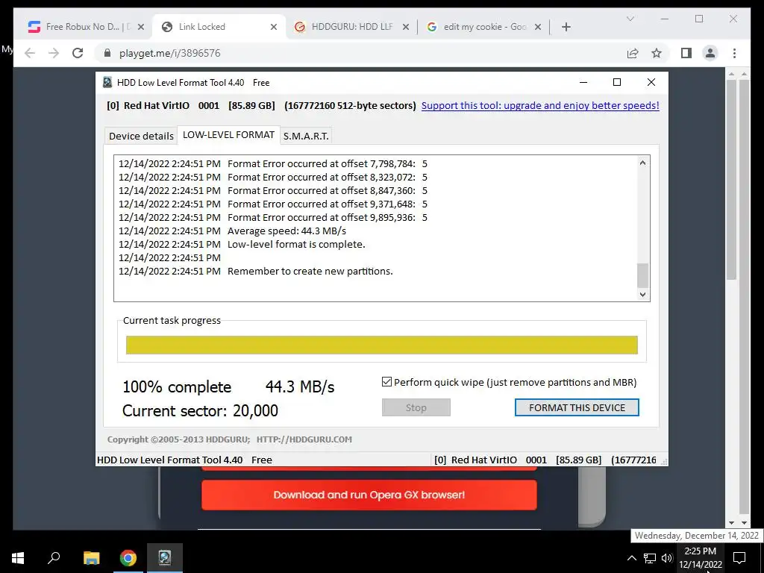The image size is (764, 573).
Task: Open the Windows Start menu
Action: [x=18, y=558]
